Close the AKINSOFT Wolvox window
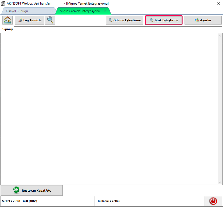Screen dimensions: 223x207 point(219,4)
